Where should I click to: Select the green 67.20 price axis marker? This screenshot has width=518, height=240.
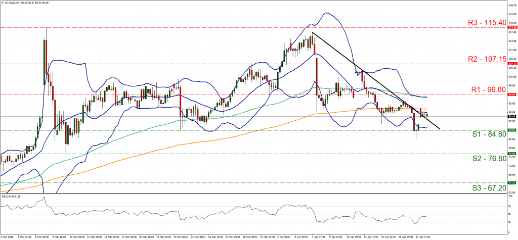click(x=512, y=182)
